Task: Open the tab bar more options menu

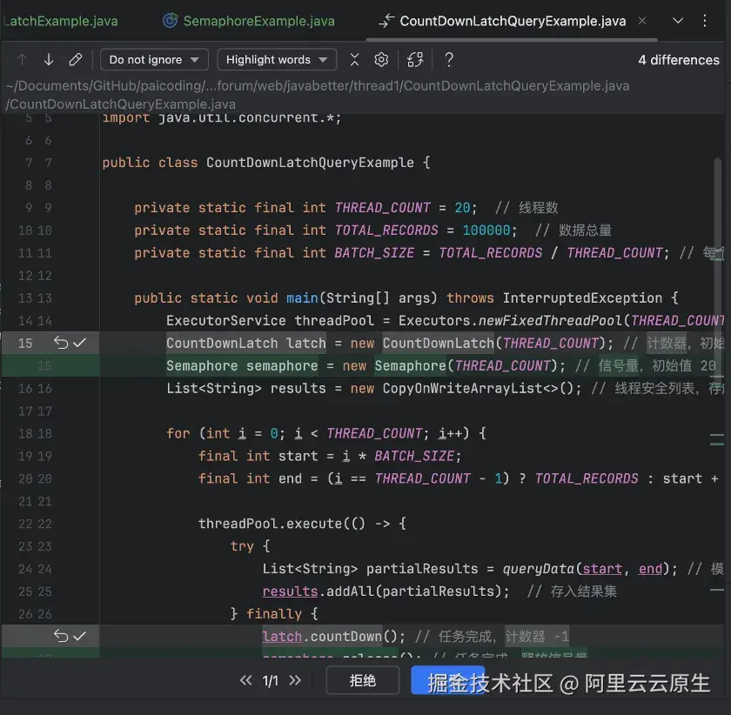Action: [704, 21]
